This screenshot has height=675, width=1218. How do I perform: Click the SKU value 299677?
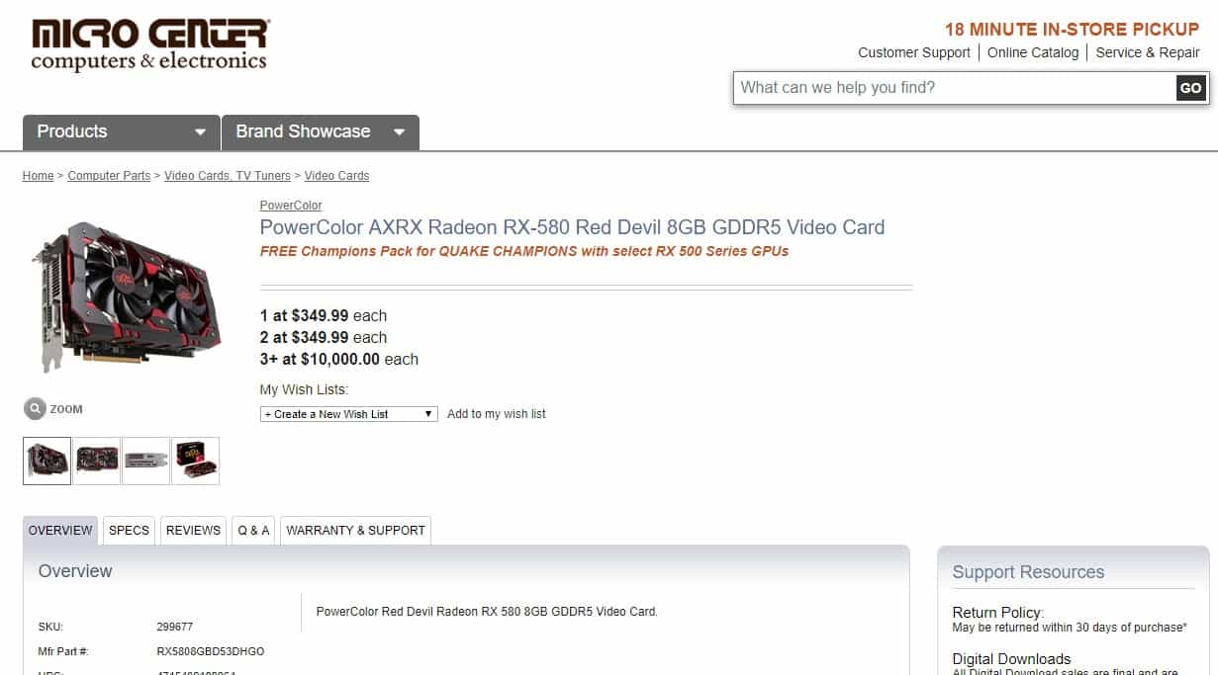coord(175,627)
